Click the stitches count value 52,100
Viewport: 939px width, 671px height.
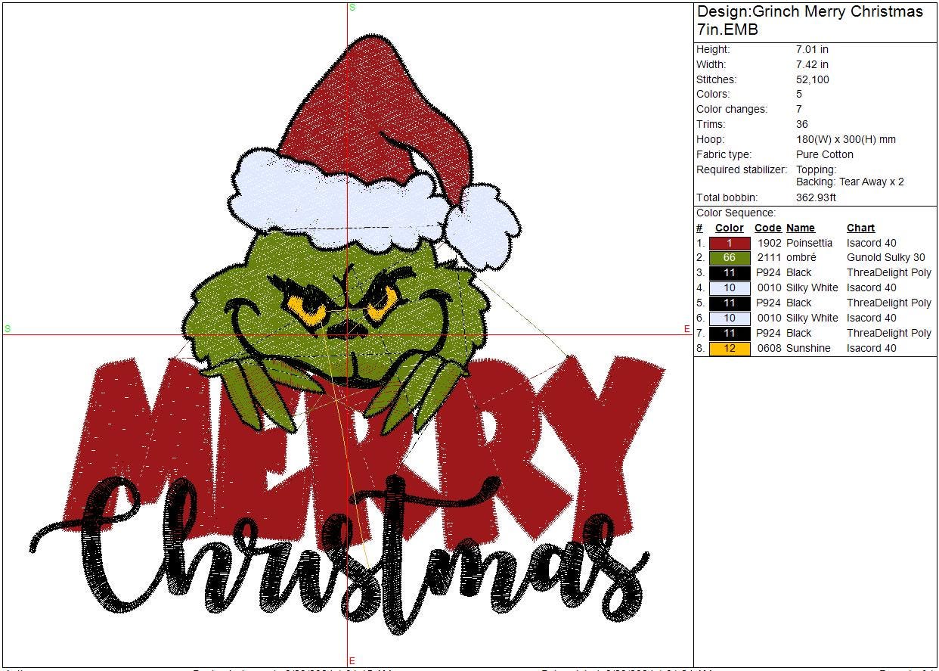tap(812, 79)
